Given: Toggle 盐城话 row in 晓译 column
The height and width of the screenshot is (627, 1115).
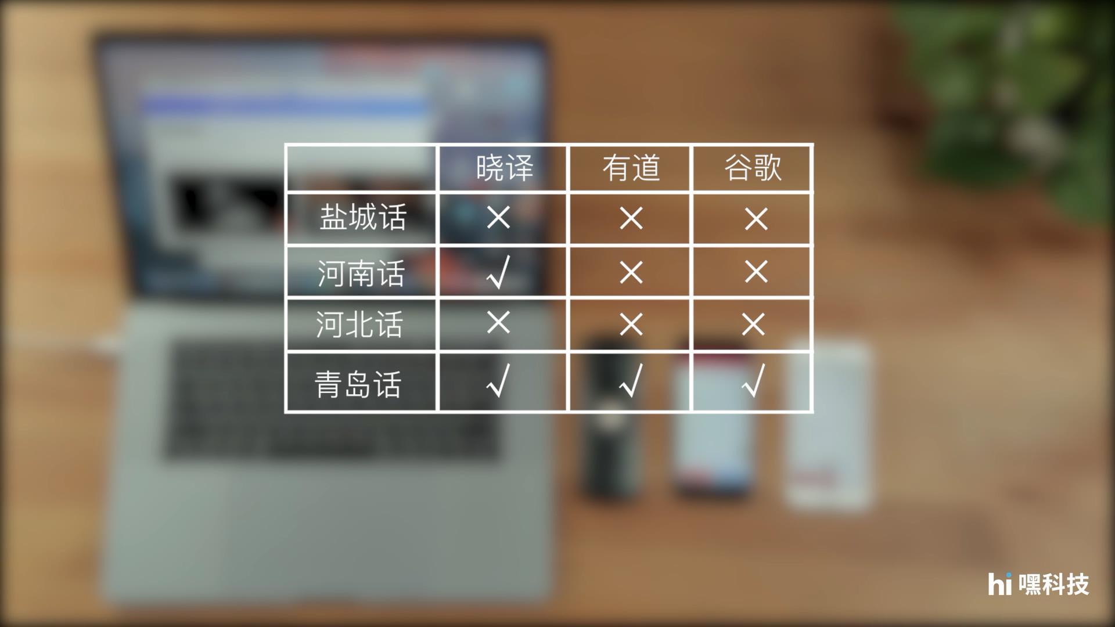Looking at the screenshot, I should (x=502, y=218).
